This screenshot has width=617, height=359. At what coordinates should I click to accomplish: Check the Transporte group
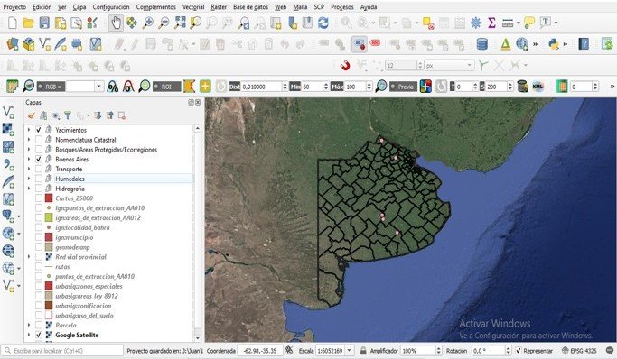pyautogui.click(x=39, y=169)
